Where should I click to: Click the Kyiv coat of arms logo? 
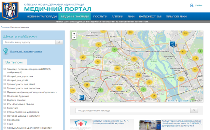click(10, 11)
